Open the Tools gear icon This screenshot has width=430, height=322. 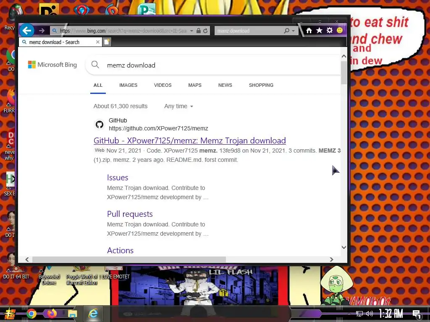point(330,30)
